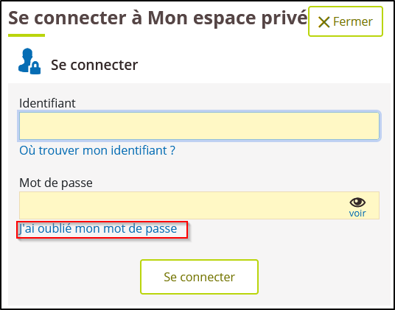The width and height of the screenshot is (395, 310).
Task: Toggle password visibility with the eye icon
Action: 357,202
